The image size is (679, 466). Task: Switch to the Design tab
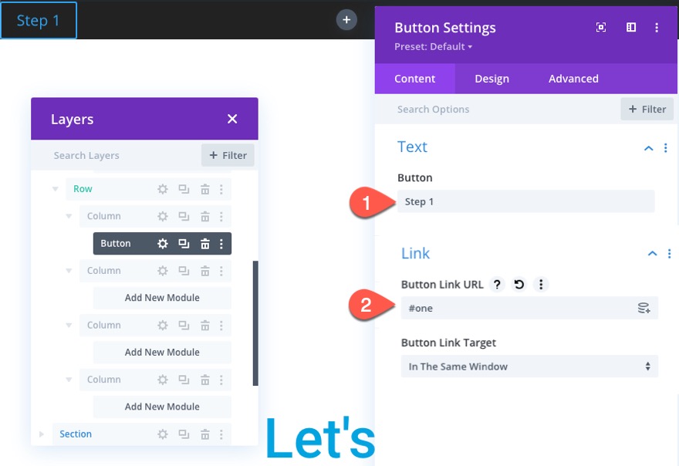click(x=492, y=79)
